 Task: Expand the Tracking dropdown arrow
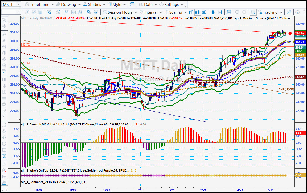[281, 13]
